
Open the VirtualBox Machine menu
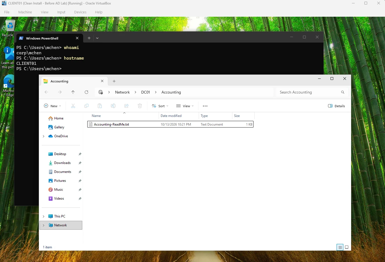25,12
